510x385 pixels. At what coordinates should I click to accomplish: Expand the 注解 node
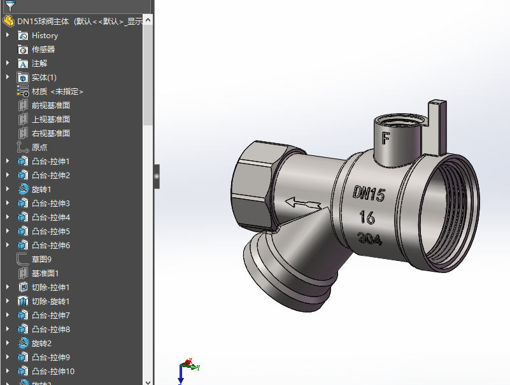click(x=8, y=63)
